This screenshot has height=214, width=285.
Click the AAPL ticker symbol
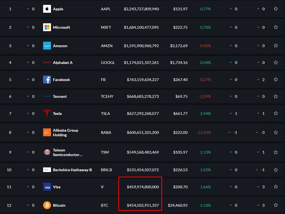106,9
